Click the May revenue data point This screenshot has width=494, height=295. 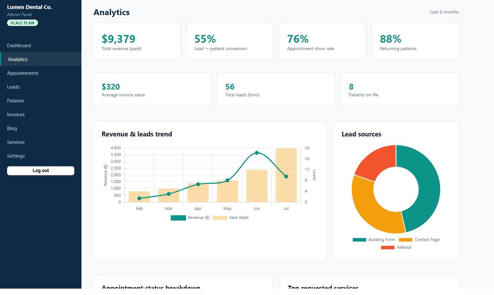coord(227,181)
